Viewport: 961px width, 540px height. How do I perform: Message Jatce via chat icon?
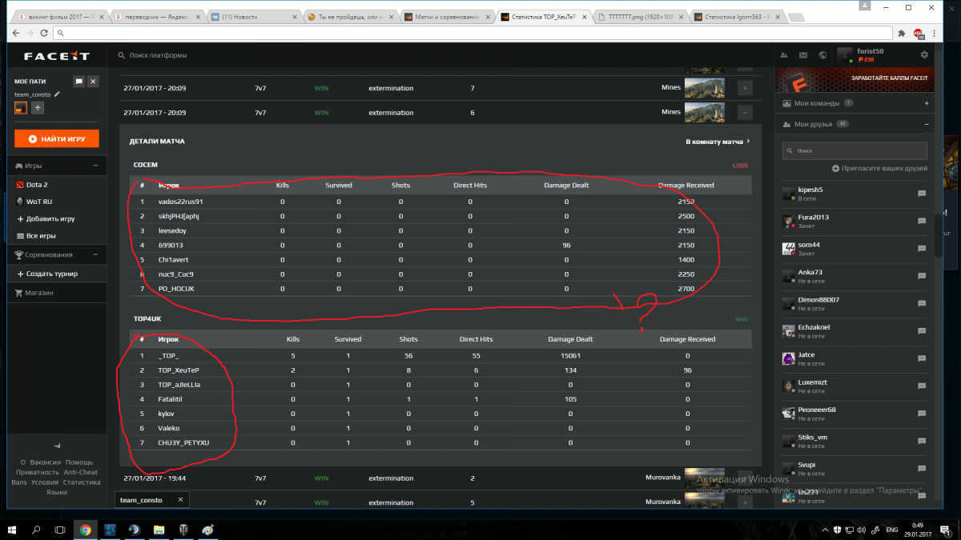coord(922,358)
